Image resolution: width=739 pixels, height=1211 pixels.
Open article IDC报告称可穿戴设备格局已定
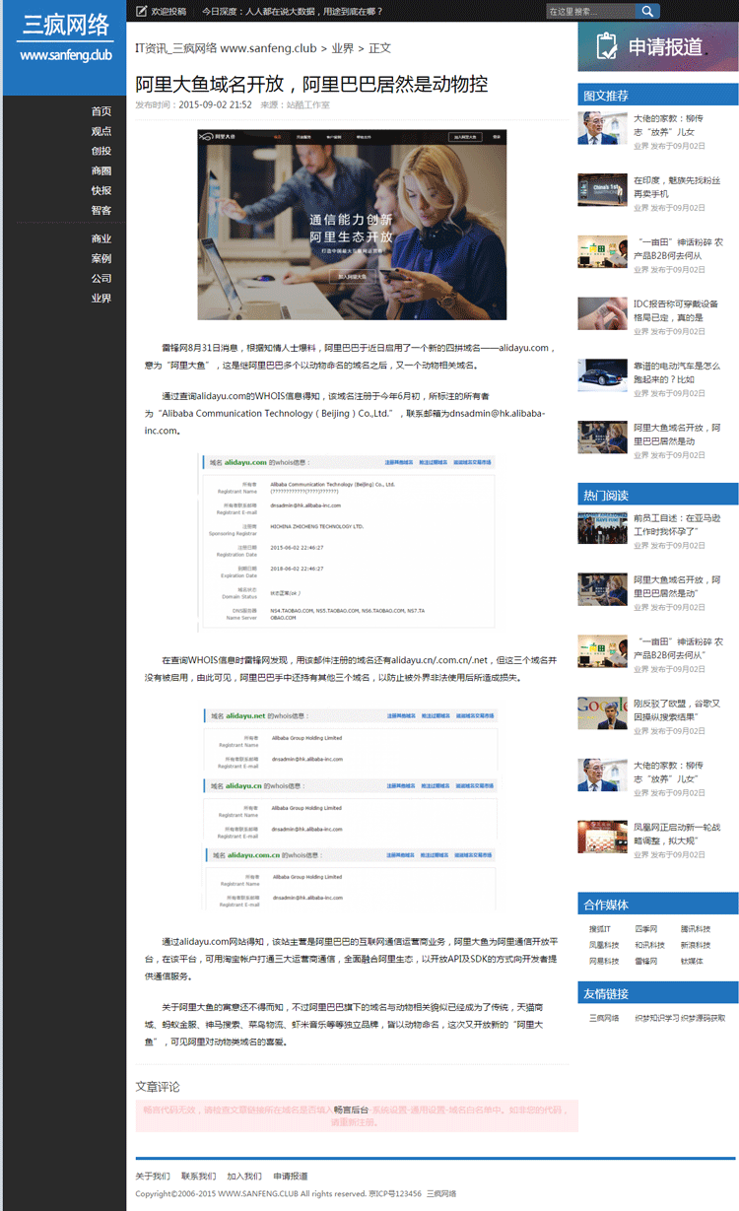676,310
